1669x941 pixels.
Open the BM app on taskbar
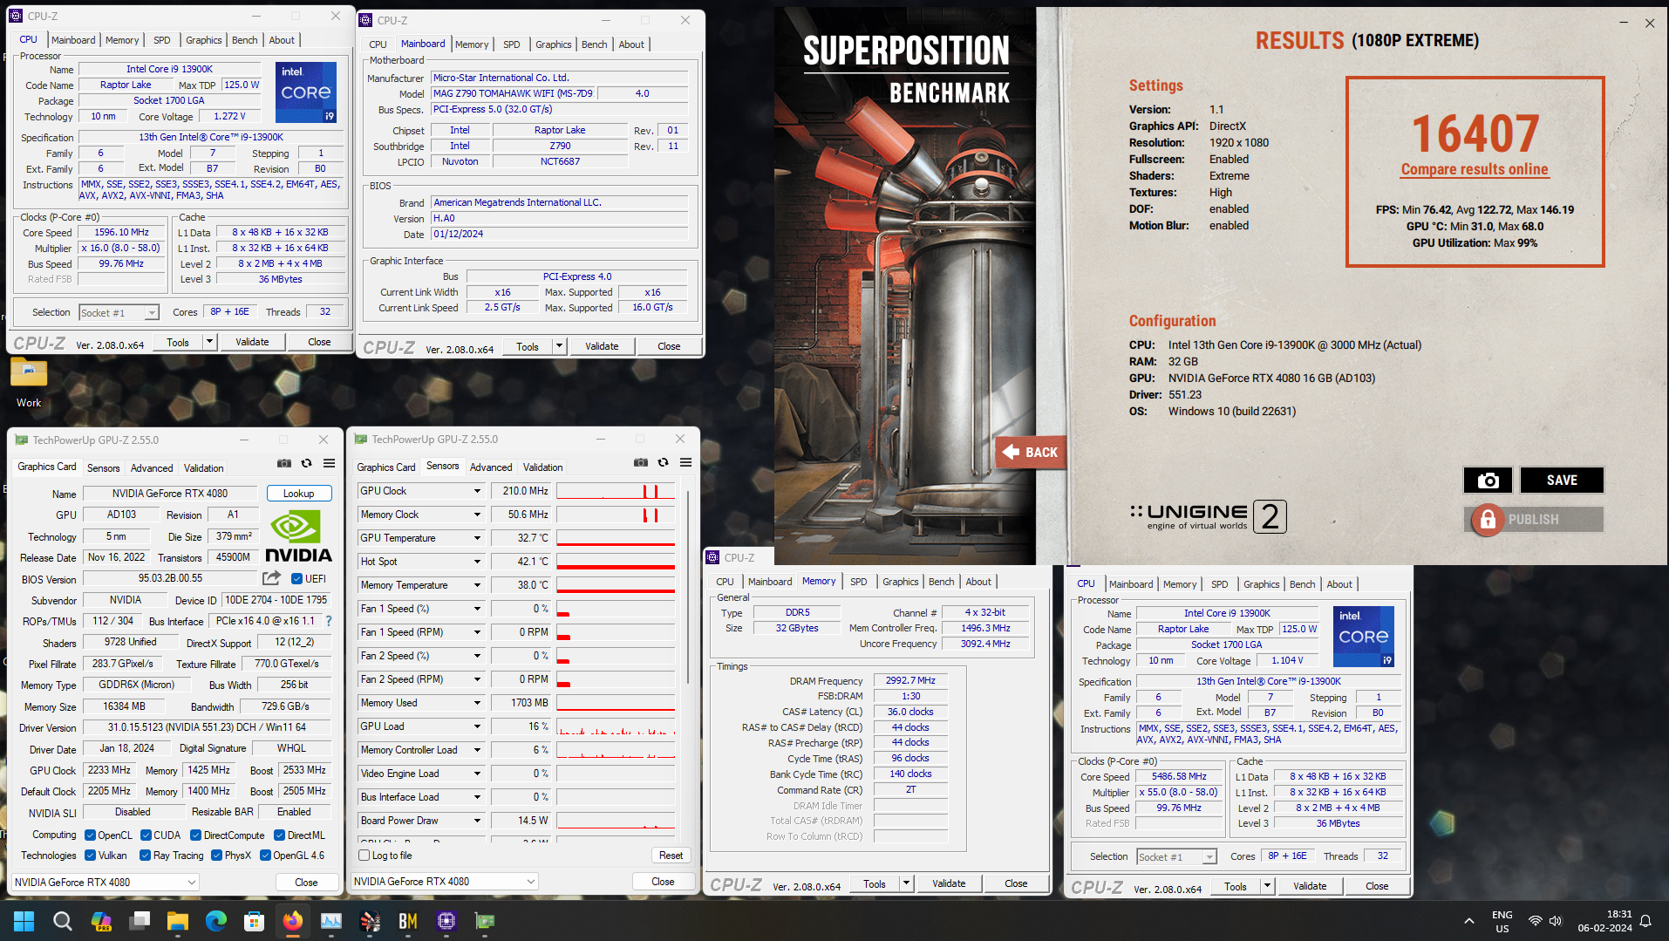pos(408,921)
